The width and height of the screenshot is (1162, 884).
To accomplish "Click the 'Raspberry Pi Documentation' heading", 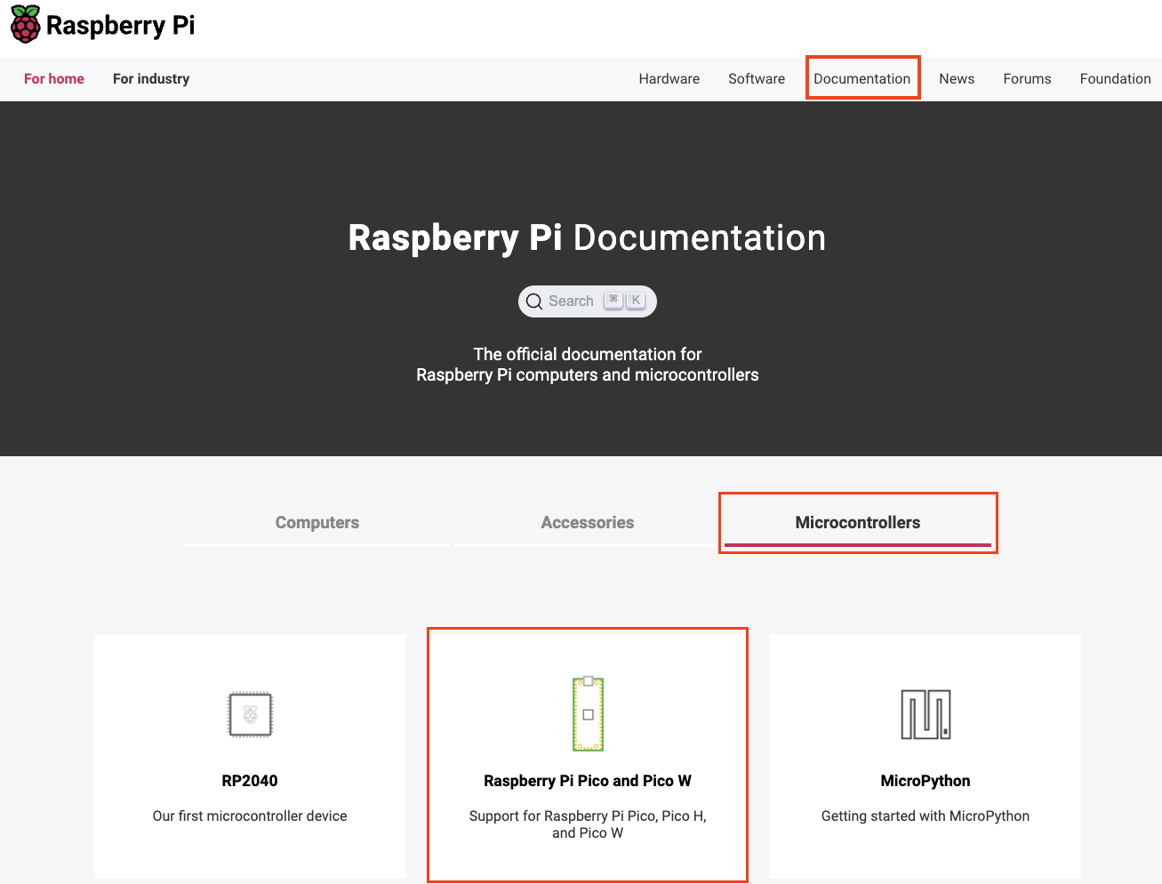I will (x=588, y=238).
